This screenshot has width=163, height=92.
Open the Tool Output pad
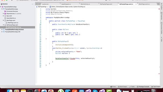click(156, 87)
